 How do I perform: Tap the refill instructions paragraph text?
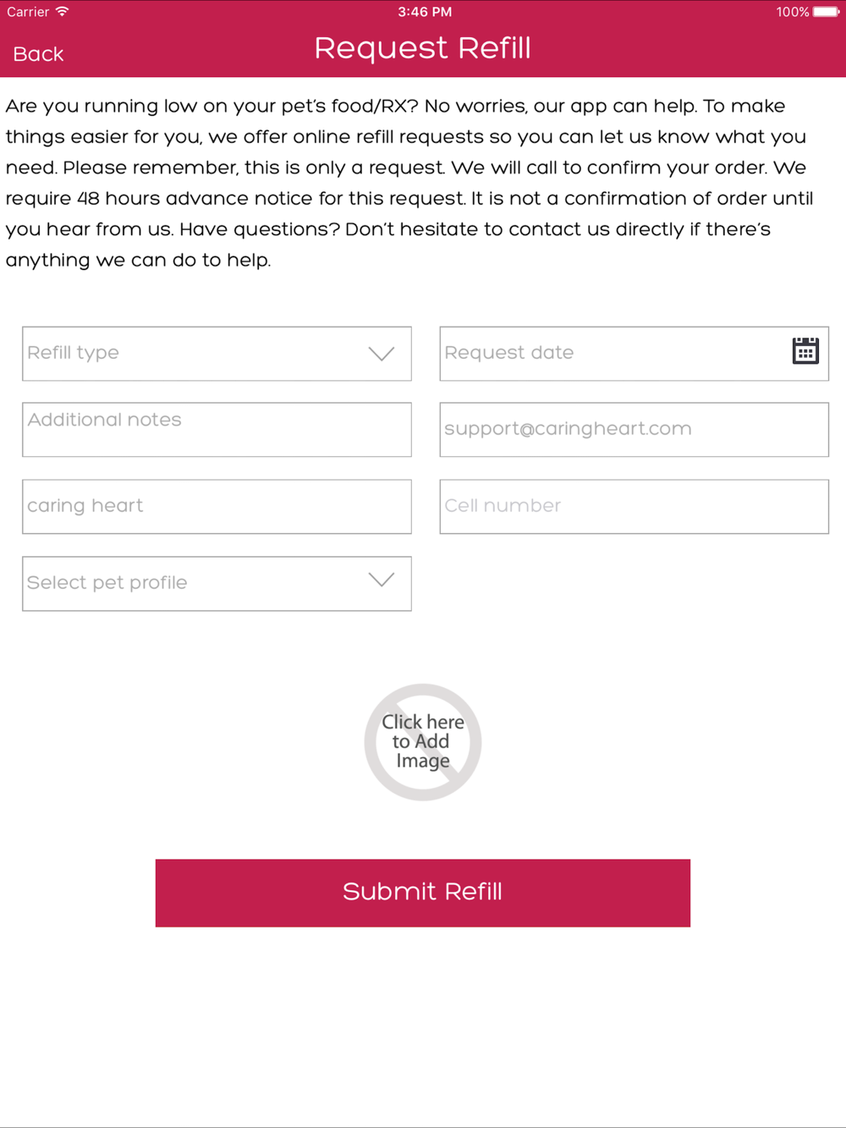(409, 183)
